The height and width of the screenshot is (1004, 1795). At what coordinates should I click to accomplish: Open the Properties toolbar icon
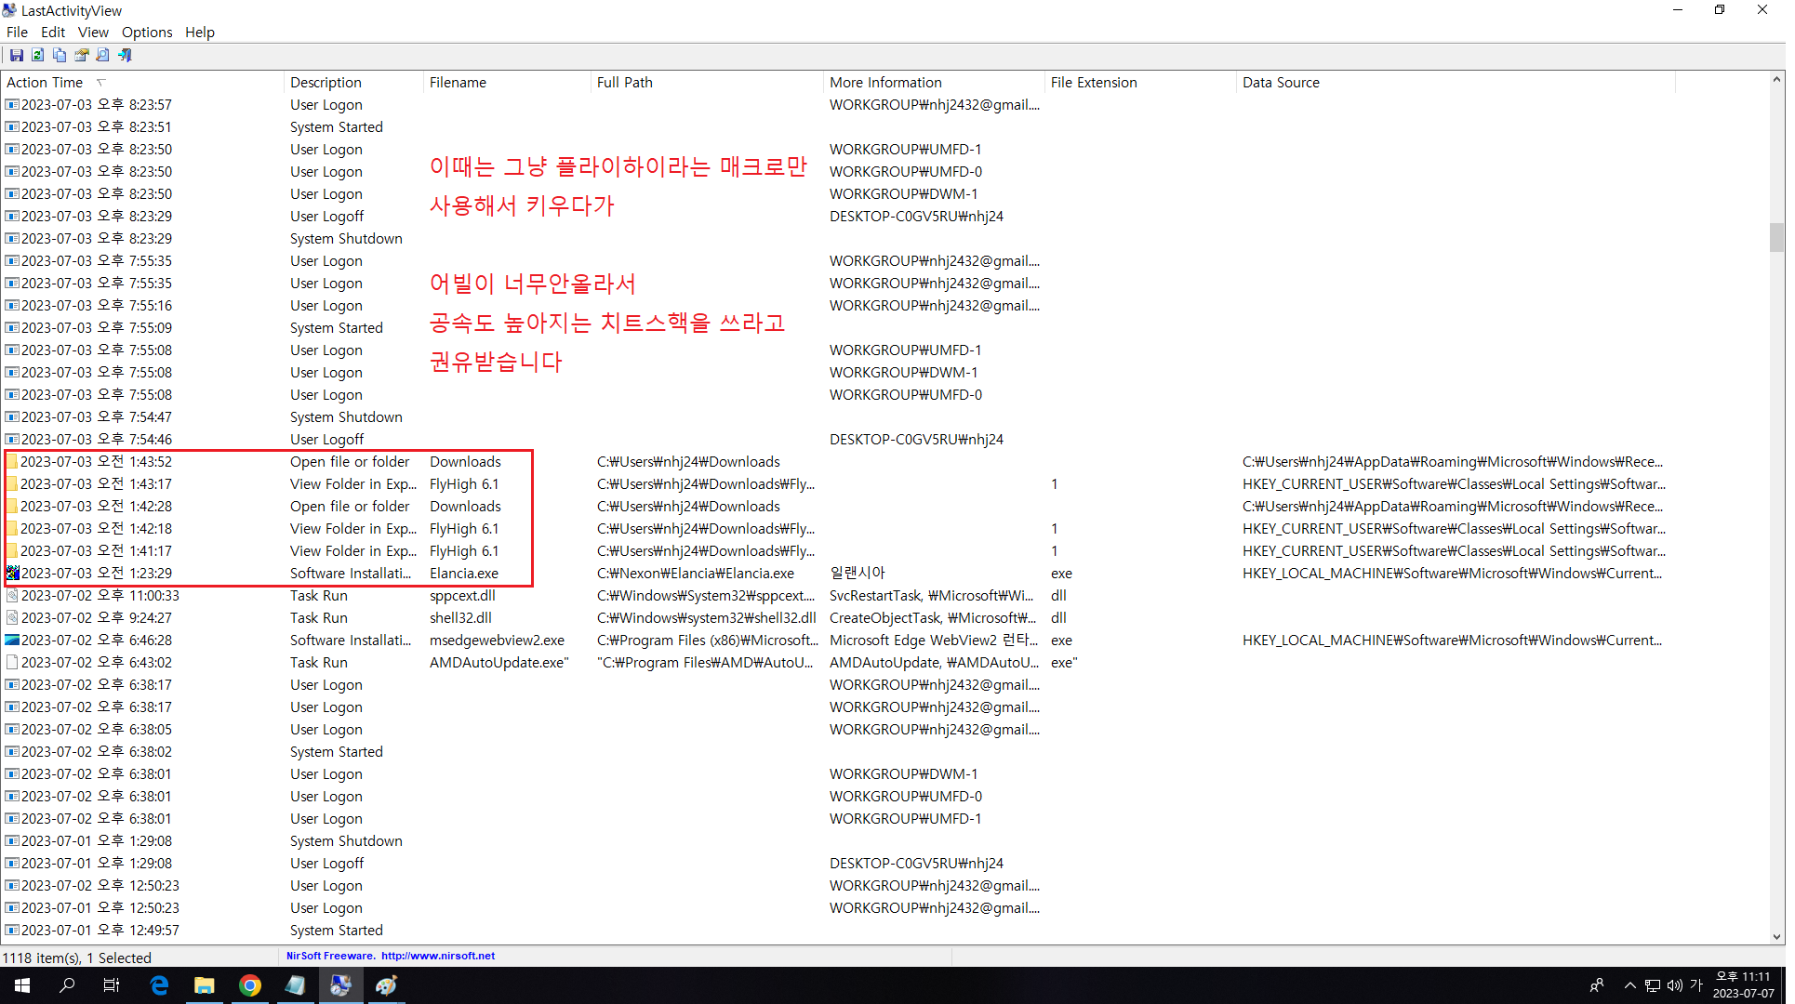(x=82, y=56)
